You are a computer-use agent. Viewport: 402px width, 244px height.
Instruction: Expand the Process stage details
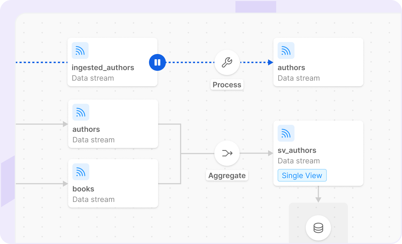coord(227,62)
